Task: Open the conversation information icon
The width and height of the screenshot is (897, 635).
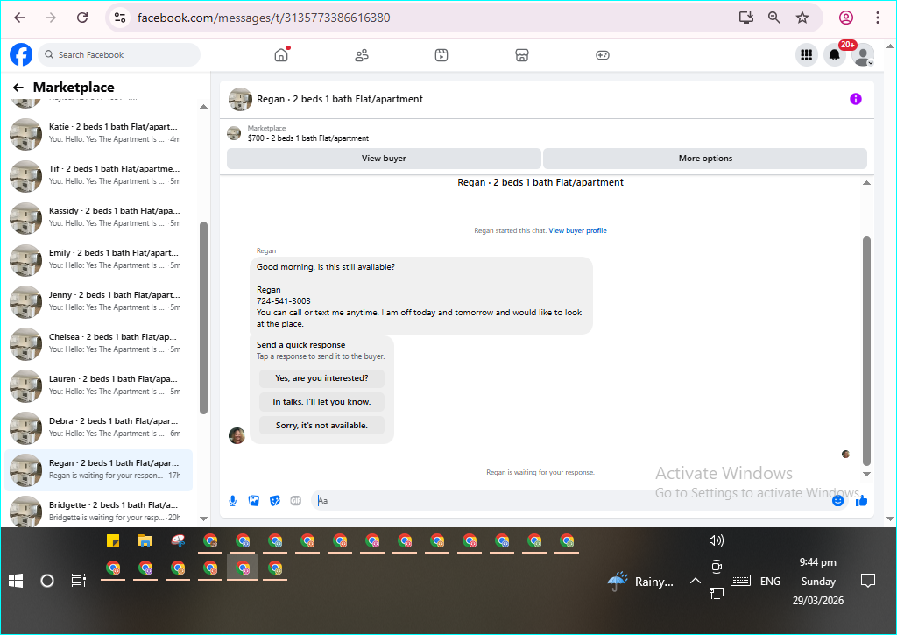Action: coord(855,99)
